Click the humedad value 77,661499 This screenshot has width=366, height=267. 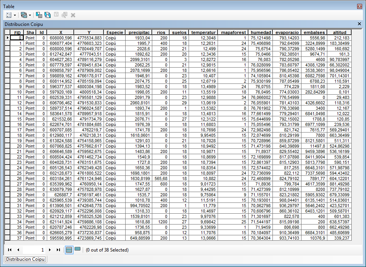[261, 114]
